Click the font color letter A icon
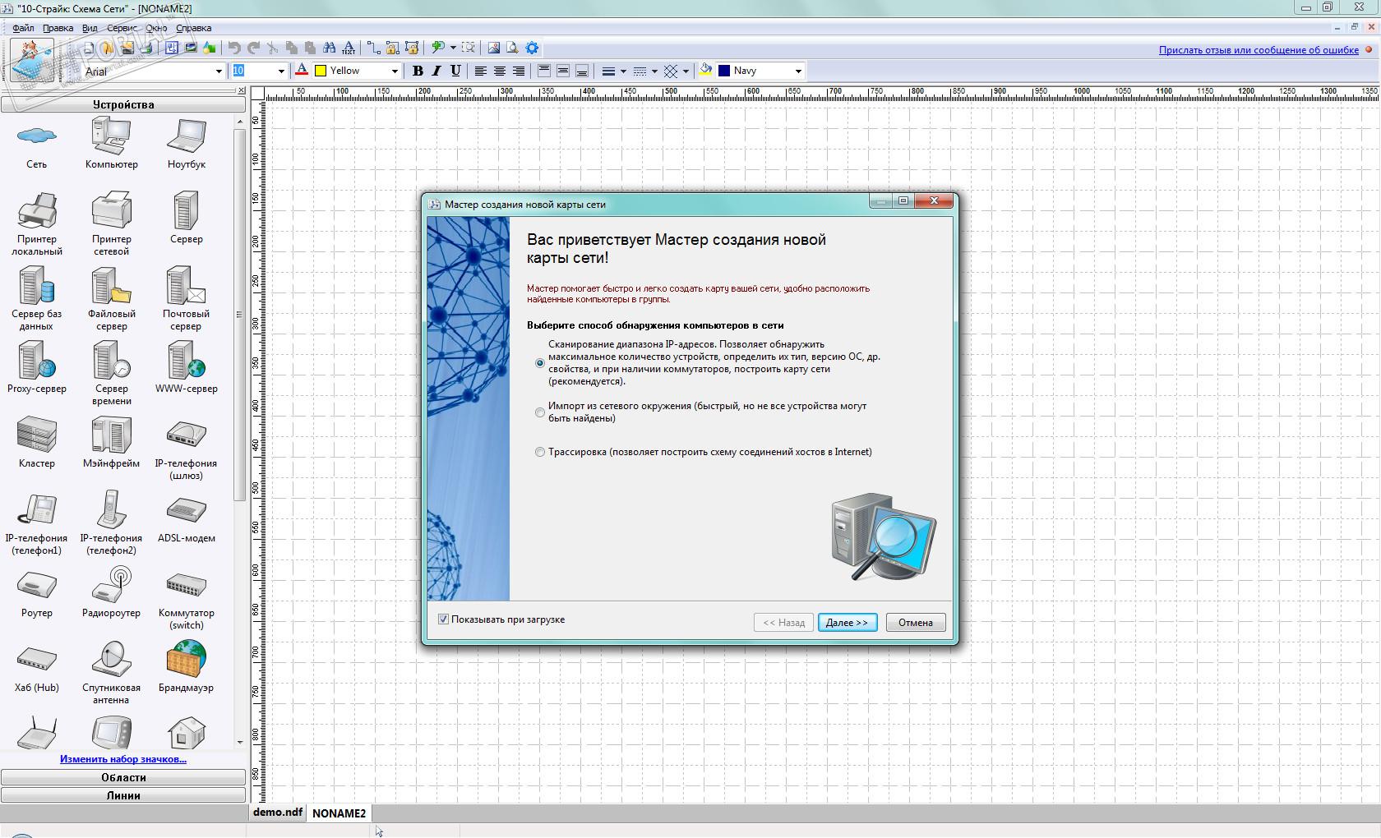The height and width of the screenshot is (838, 1381). 302,70
